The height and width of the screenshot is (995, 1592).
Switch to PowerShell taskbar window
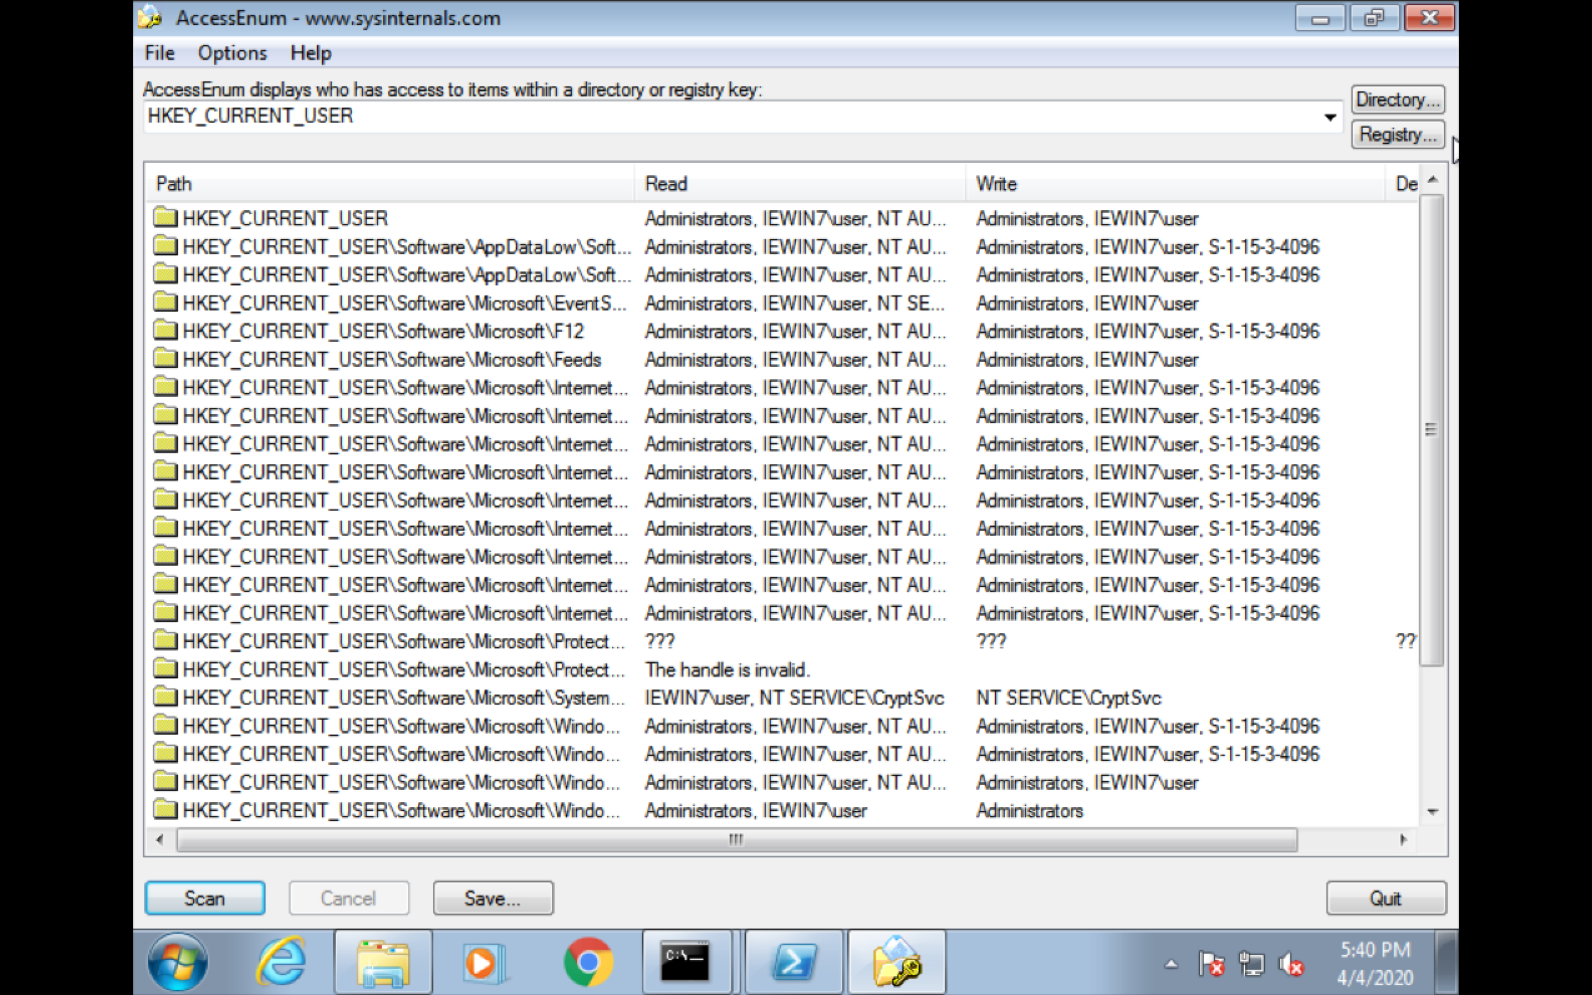point(794,961)
